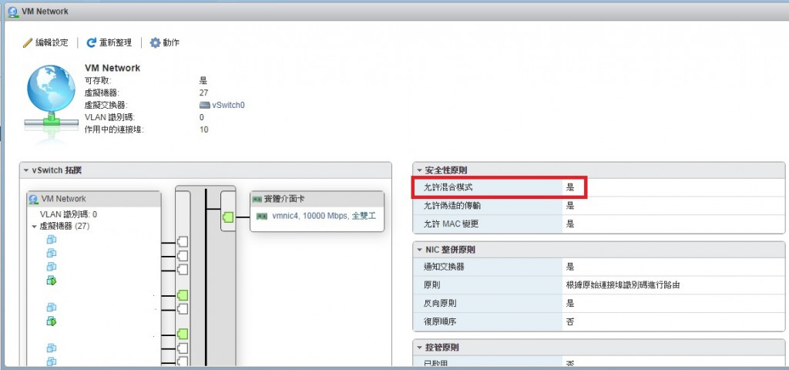Viewport: 789px width, 370px height.
Task: Select the first powered-on VM icon with green arrow
Action: click(x=52, y=280)
